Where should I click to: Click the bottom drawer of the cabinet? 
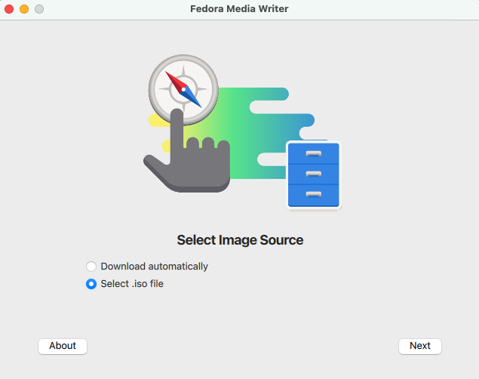(x=314, y=194)
